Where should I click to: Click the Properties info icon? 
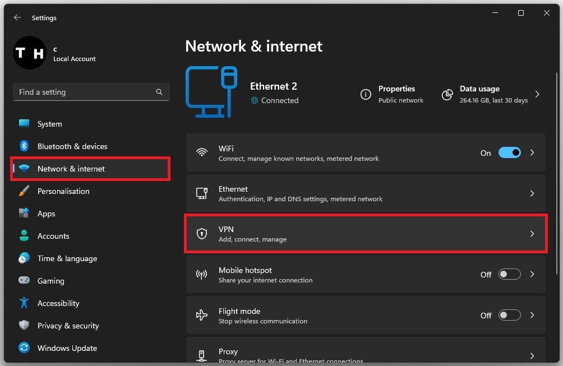[x=366, y=95]
